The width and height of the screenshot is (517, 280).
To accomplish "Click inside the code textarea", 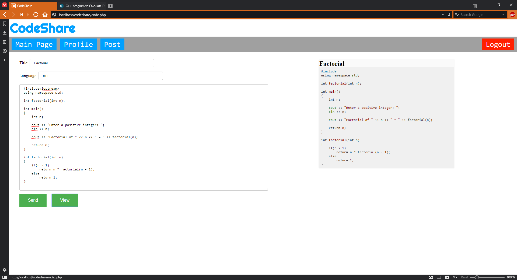I will (144, 137).
